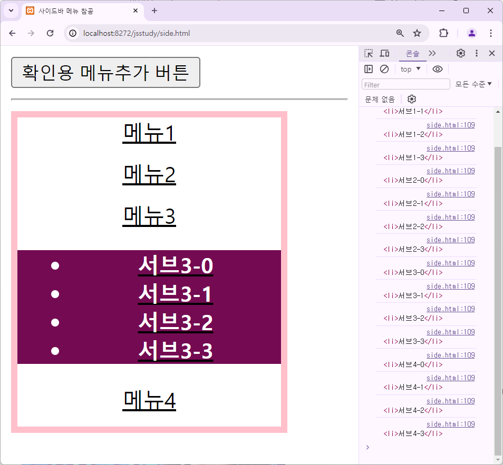Close the 사이드바 메뉴 참공 tab

(136, 11)
